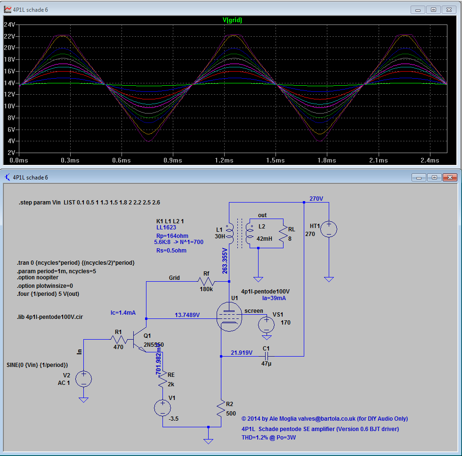Maximize the schematic window
Screen dimensions: 462x456
pos(434,178)
